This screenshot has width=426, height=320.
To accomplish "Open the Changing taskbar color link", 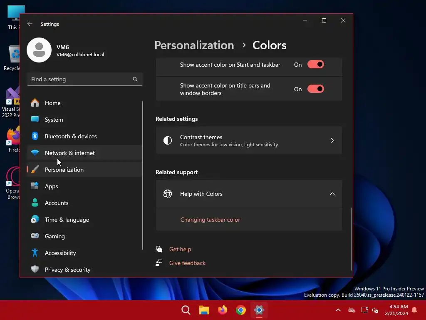I will pyautogui.click(x=210, y=220).
